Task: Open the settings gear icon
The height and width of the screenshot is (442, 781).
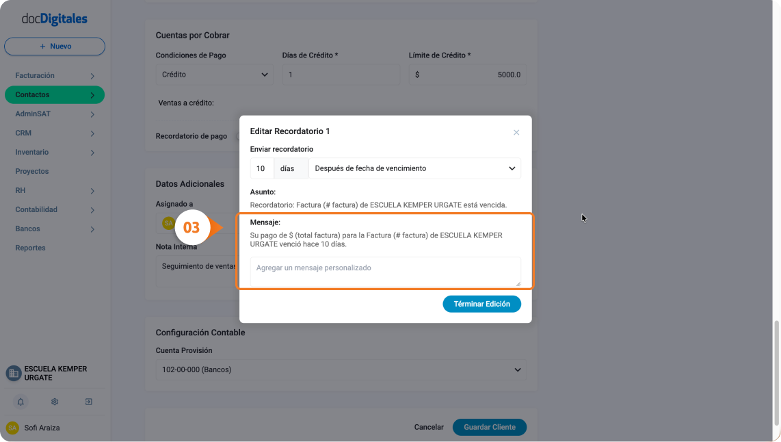Action: 55,402
